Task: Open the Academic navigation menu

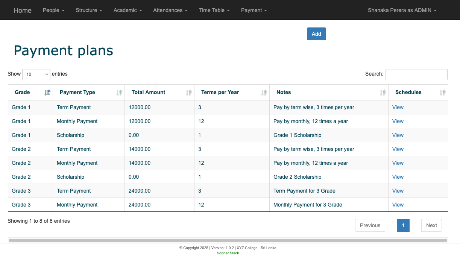Action: [128, 10]
